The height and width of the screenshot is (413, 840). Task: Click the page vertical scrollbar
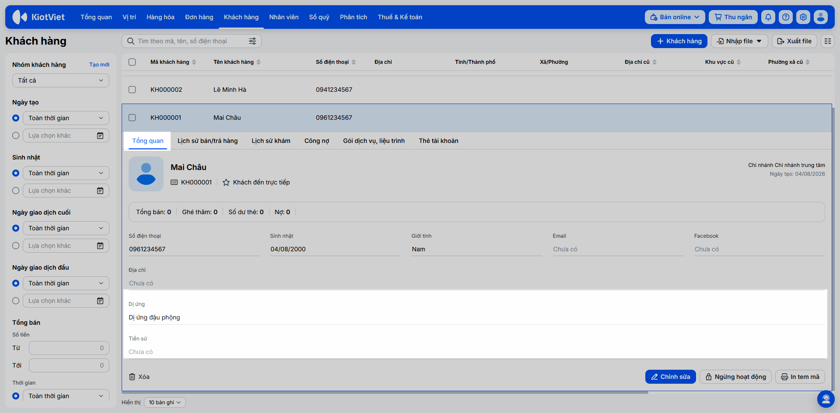833,249
